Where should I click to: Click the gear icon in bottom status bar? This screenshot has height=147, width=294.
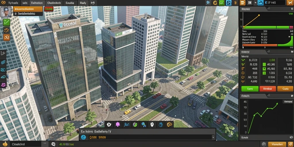(x=53, y=144)
